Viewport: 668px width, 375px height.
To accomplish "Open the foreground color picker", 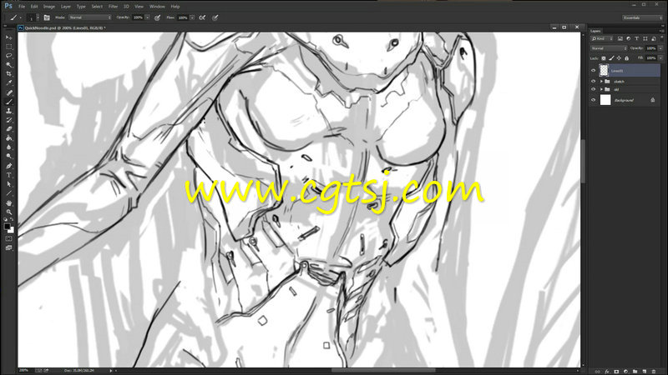I will 7,226.
